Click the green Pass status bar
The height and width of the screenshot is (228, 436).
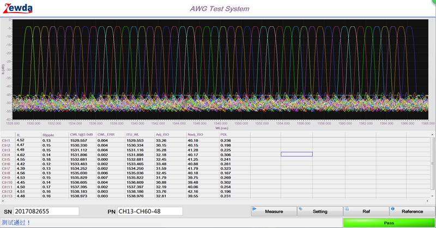tap(389, 223)
